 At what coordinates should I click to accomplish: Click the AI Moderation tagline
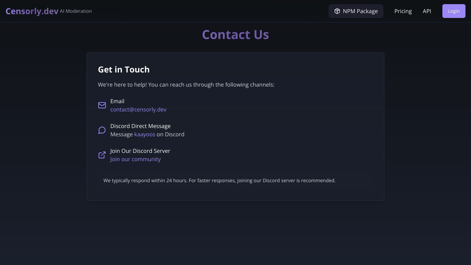click(76, 11)
